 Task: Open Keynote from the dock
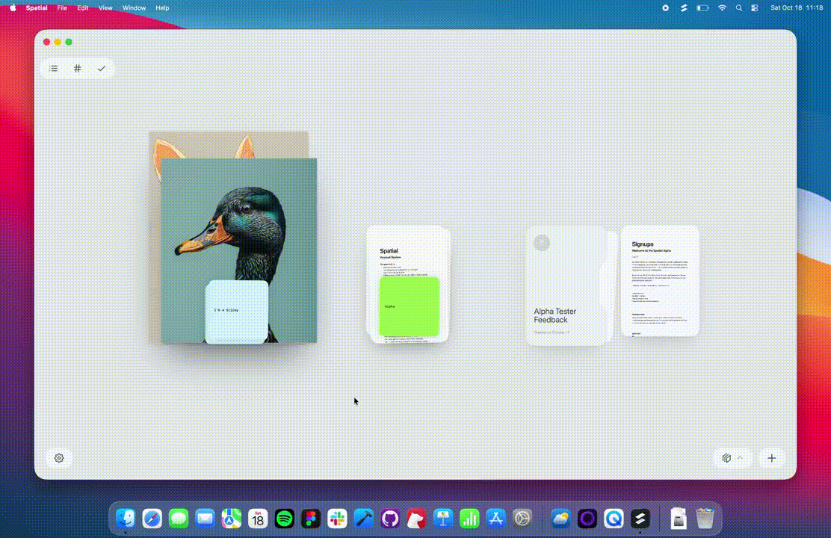[x=443, y=519]
